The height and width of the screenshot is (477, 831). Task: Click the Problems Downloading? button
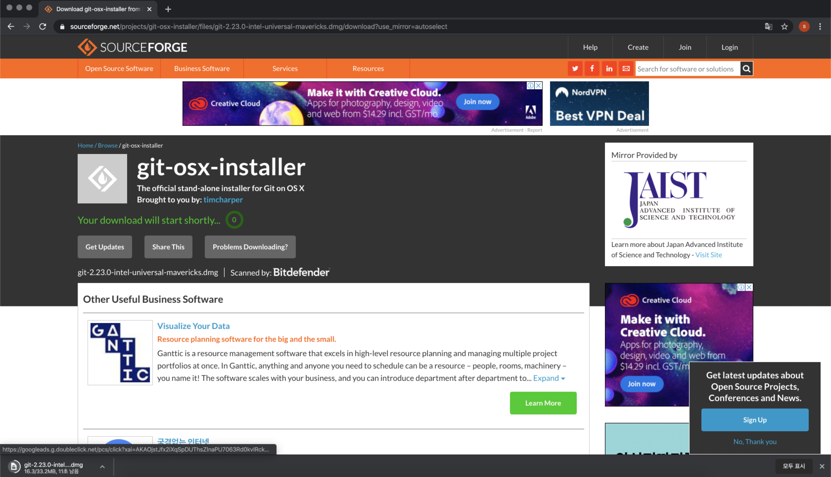pos(250,247)
